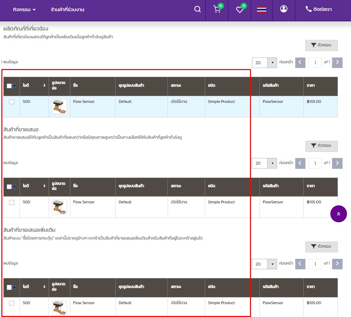Open select-all dropdown in up-sell table header
The width and height of the screenshot is (351, 317).
14,187
